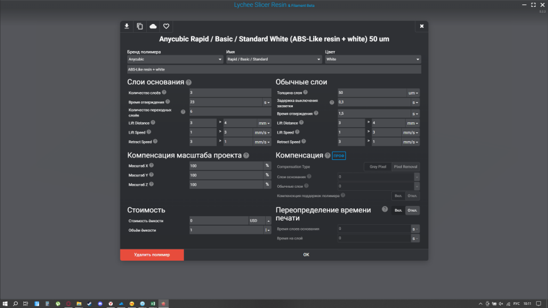Click the ПРОФ badge beside Компенсация
This screenshot has height=308, width=548.
point(339,156)
